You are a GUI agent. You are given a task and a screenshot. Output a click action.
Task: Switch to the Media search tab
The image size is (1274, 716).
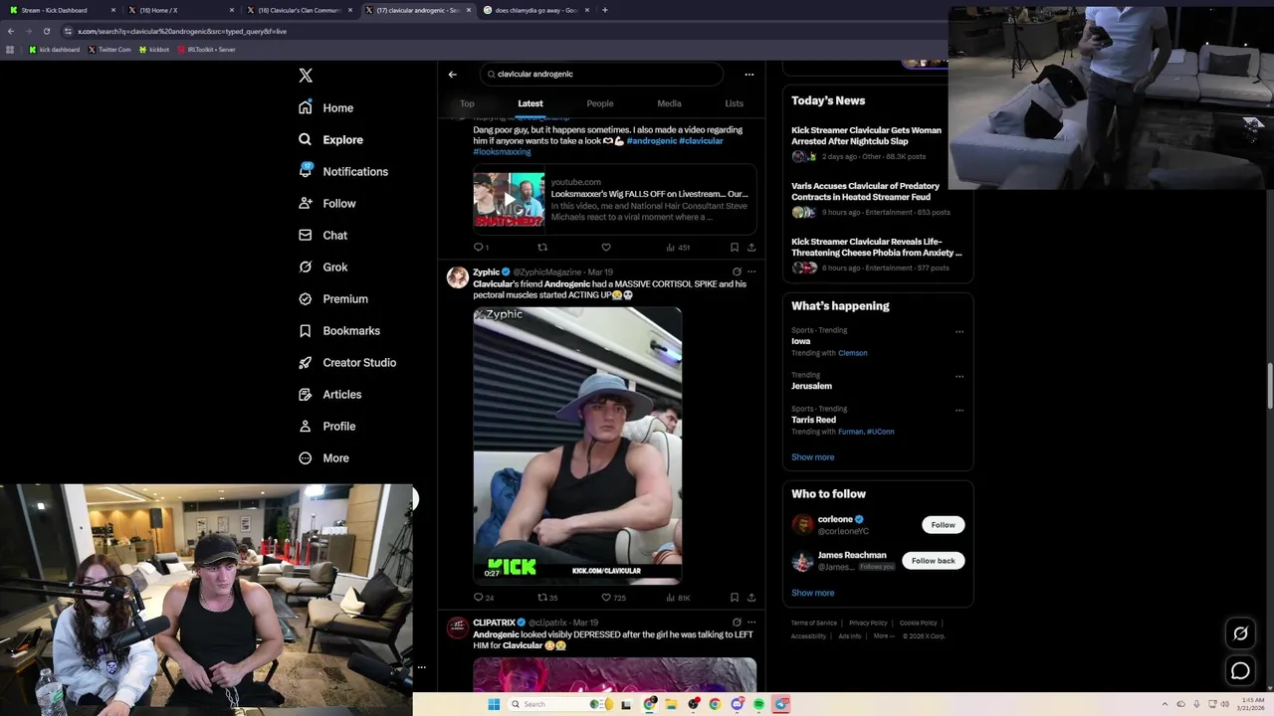click(669, 103)
